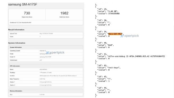Click the "3.48 GB" JSON value

[113, 11]
